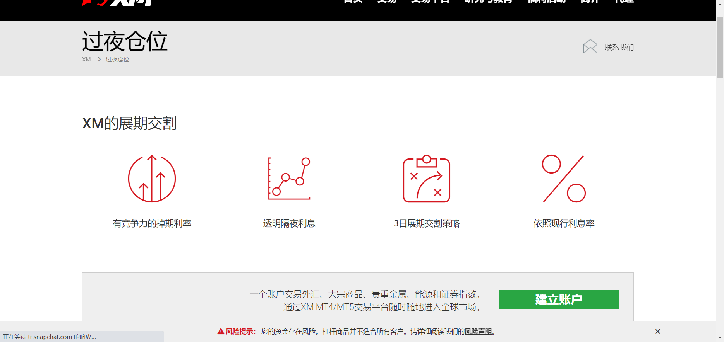Screen dimensions: 724x342
Task: Open the 联系我们 contact link
Action: point(619,47)
